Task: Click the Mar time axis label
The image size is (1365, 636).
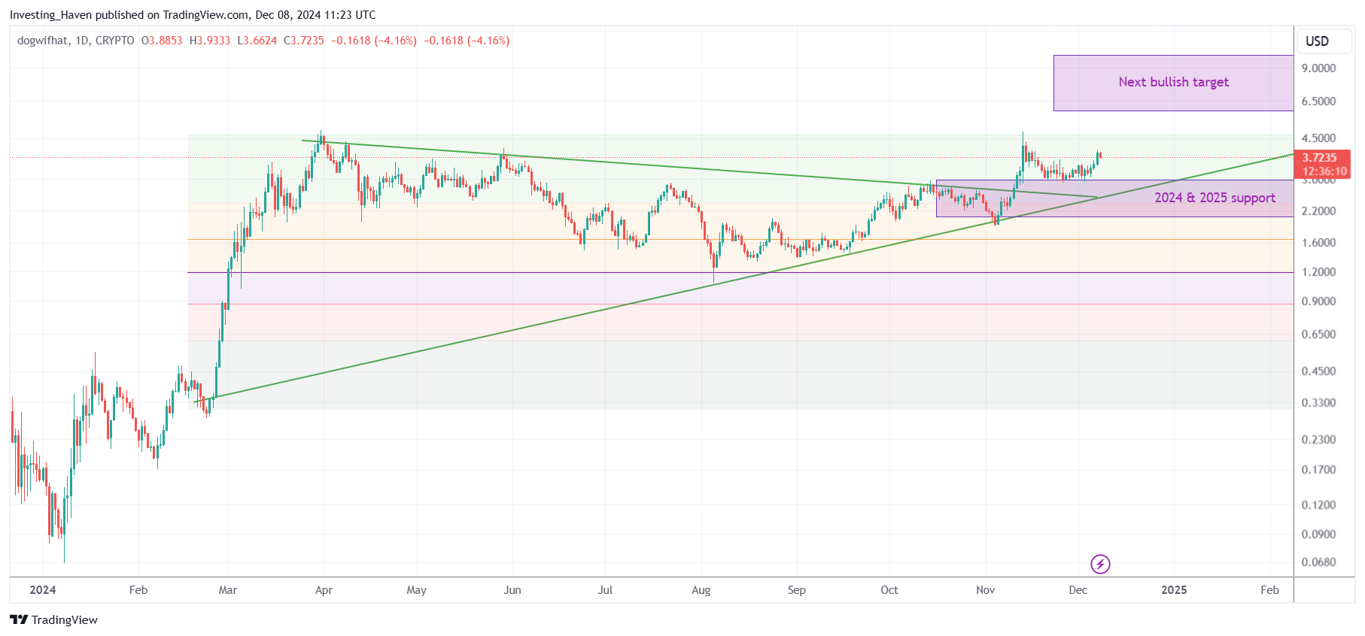Action: coord(228,590)
